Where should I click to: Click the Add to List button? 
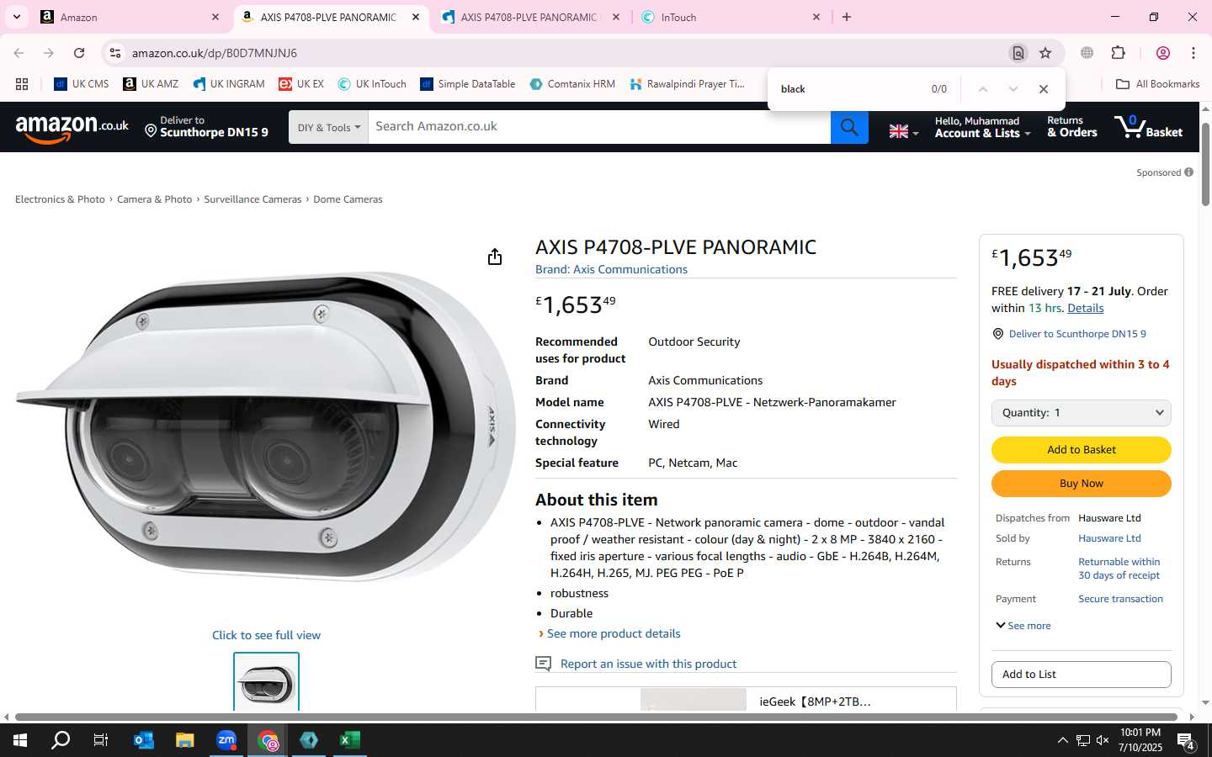1082,675
